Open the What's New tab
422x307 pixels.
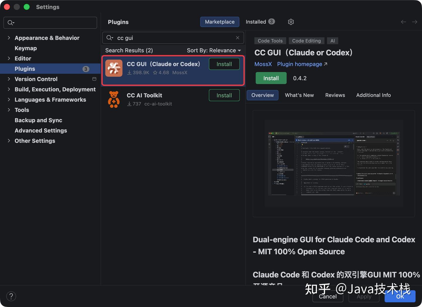[x=299, y=95]
